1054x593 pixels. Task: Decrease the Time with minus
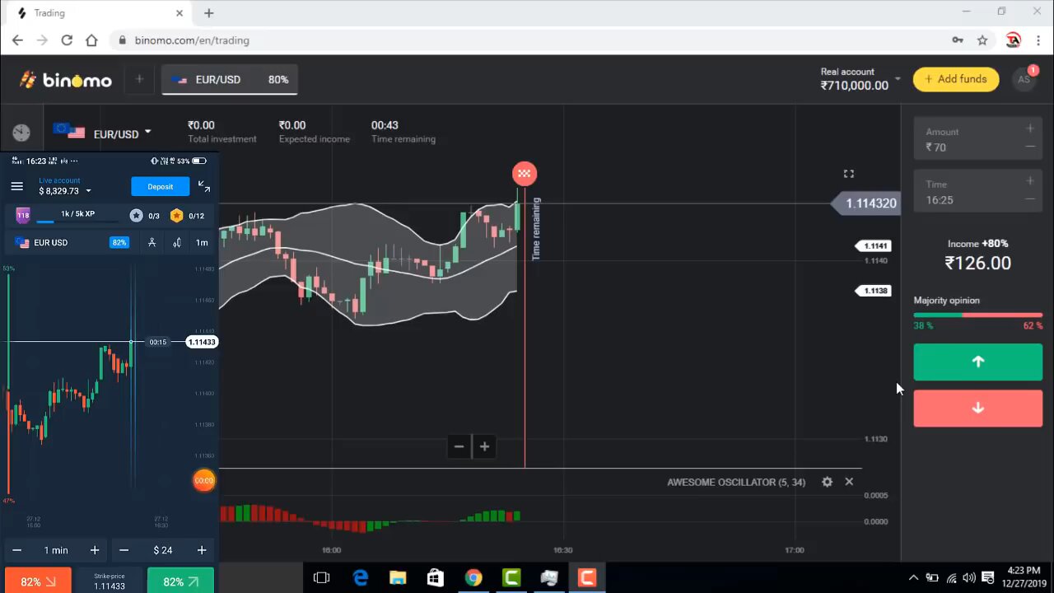tap(1030, 199)
